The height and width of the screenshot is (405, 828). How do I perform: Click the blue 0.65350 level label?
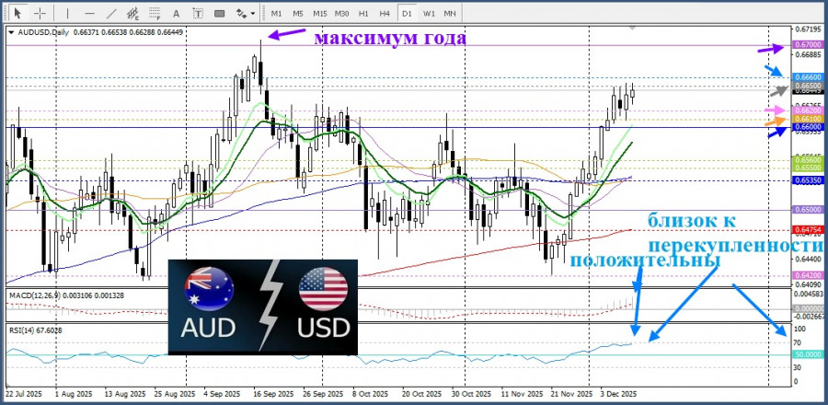808,180
